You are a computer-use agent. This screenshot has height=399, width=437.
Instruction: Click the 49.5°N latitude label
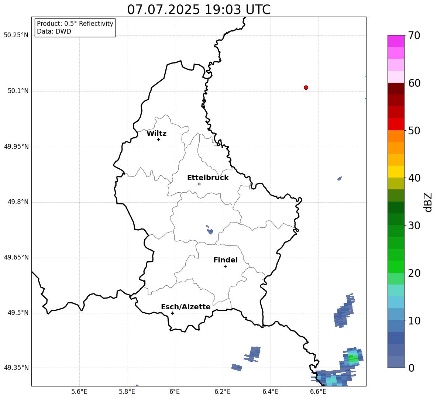pos(18,313)
